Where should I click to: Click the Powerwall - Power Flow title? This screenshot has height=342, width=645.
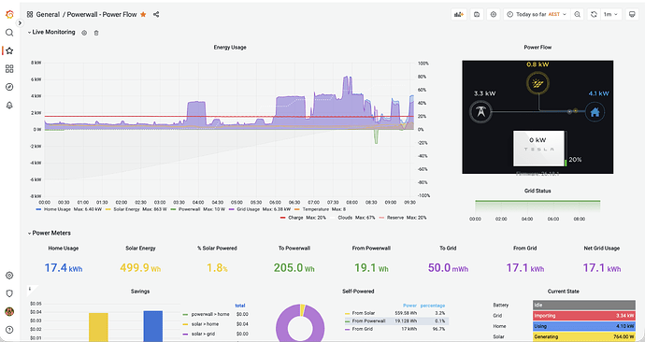(102, 14)
